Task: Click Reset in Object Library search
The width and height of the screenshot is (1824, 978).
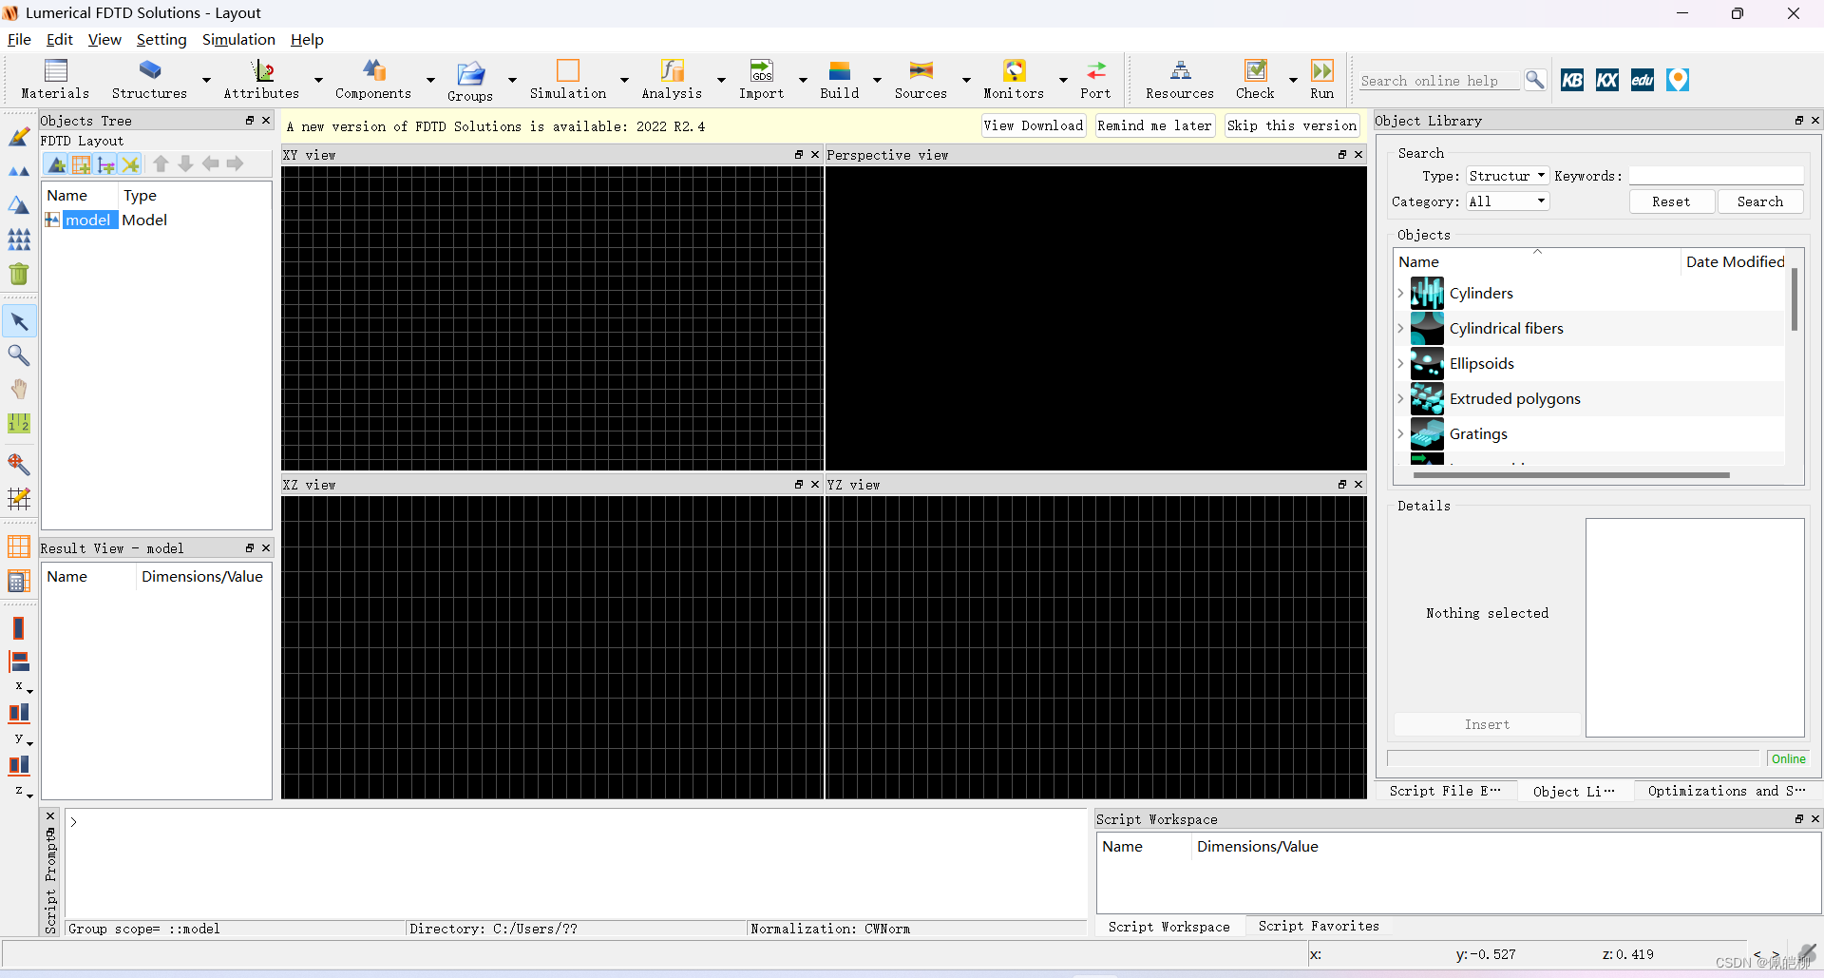Action: pos(1671,201)
